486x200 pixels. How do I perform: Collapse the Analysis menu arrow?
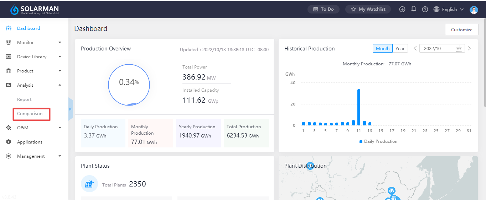click(60, 85)
